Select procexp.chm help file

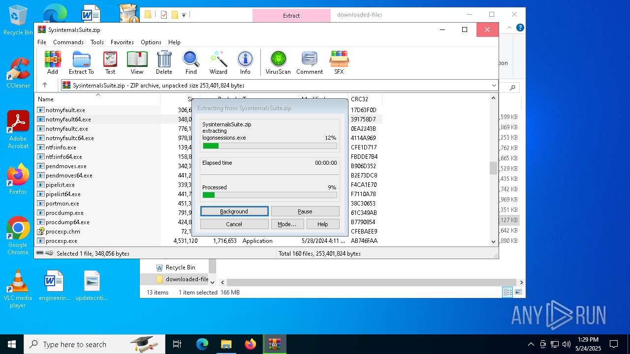click(x=63, y=232)
